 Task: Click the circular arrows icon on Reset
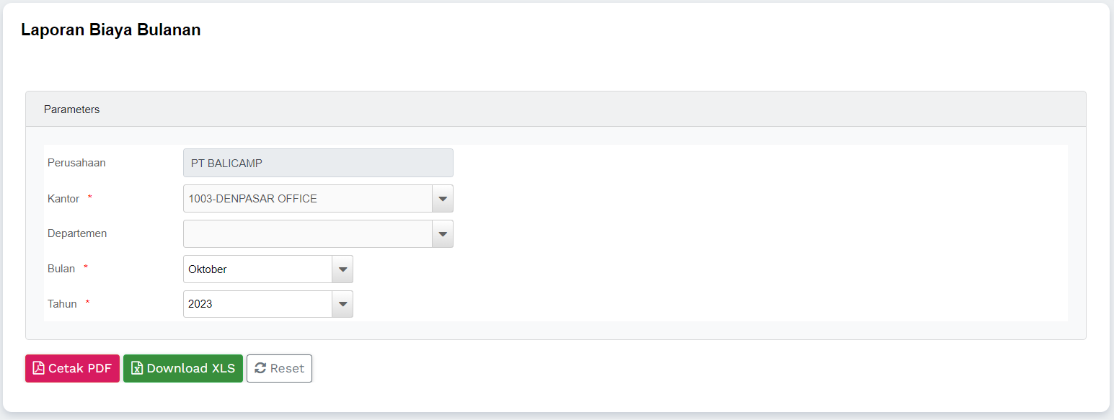(261, 368)
